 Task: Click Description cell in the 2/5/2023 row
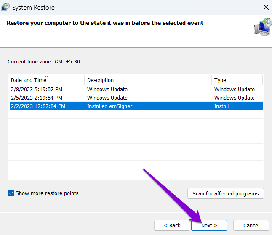tap(107, 98)
